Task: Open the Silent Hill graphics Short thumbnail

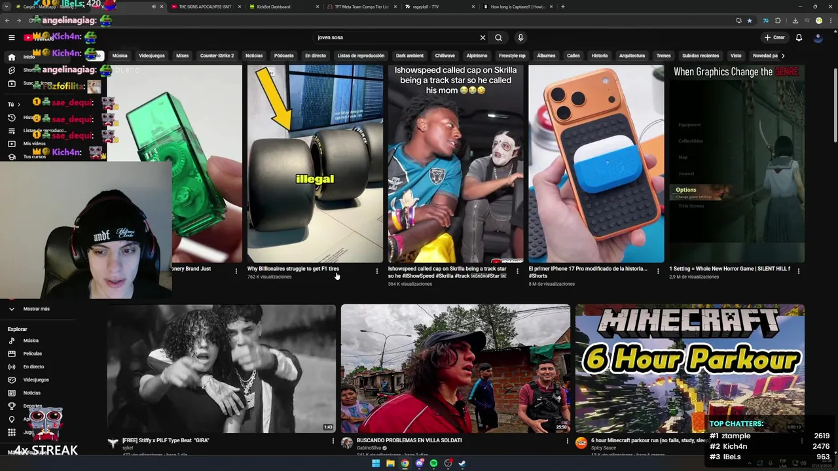Action: pos(737,164)
